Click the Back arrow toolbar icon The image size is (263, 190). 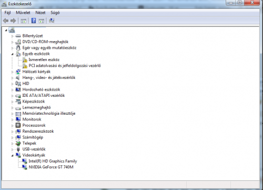6,21
